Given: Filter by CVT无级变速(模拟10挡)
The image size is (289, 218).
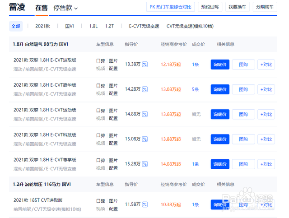Looking at the screenshot, I should click(190, 26).
